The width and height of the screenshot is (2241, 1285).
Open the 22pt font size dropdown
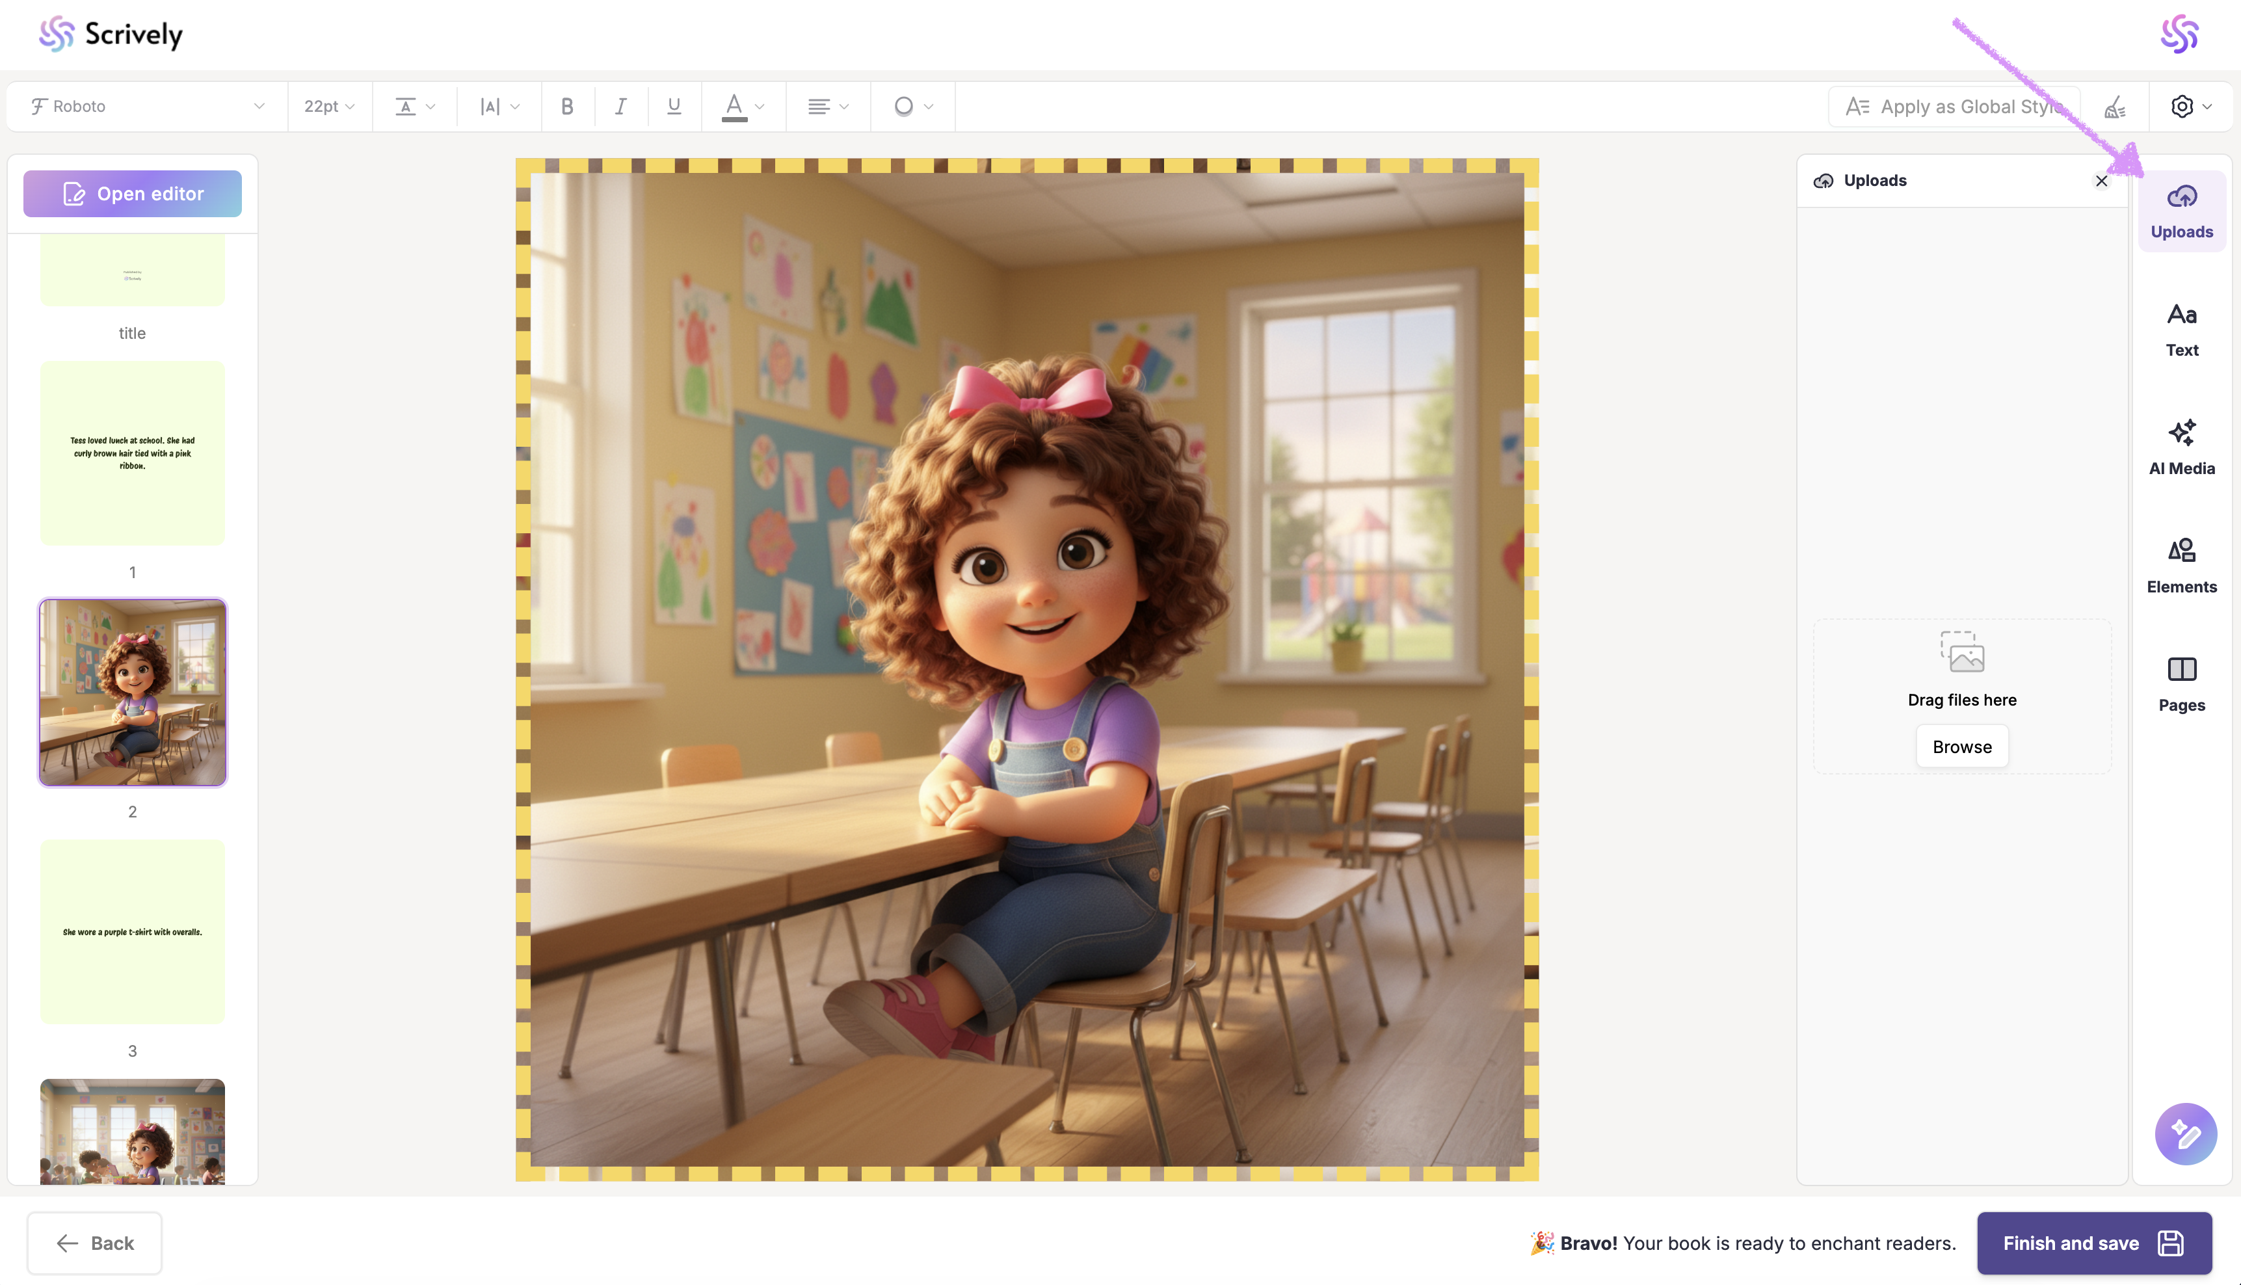329,106
